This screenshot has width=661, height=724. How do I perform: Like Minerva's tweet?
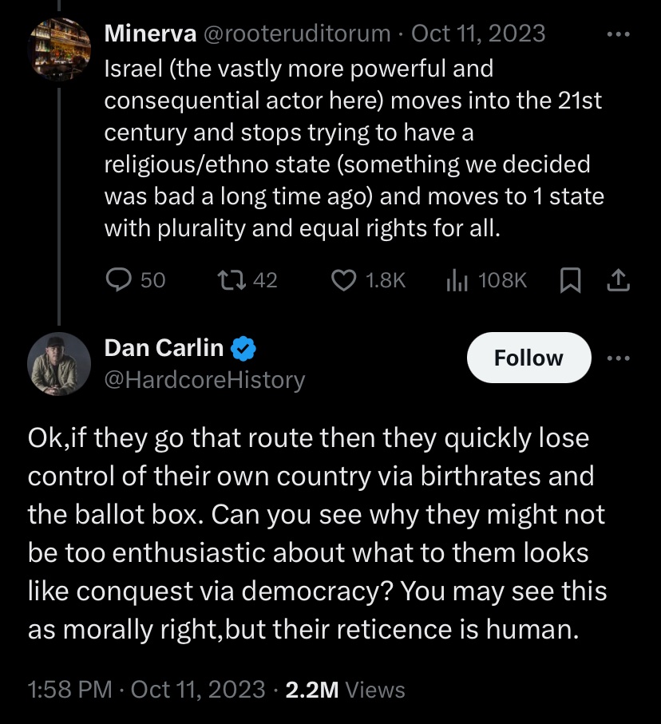coord(344,279)
